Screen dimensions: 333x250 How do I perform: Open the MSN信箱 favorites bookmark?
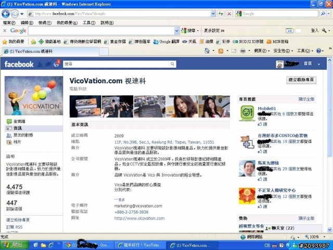pos(277,42)
